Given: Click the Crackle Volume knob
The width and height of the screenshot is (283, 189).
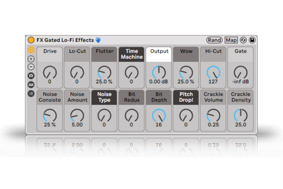Looking at the screenshot, I should 213,115.
